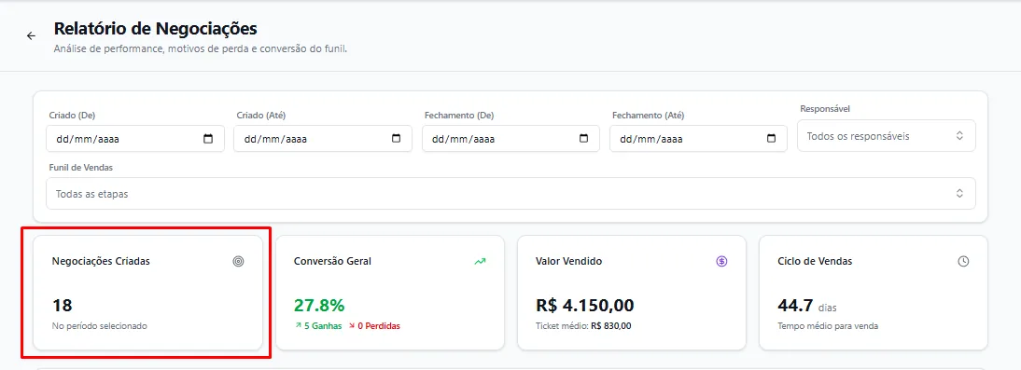Viewport: 1021px width, 370px height.
Task: Open the Responsável dropdown
Action: [x=887, y=136]
